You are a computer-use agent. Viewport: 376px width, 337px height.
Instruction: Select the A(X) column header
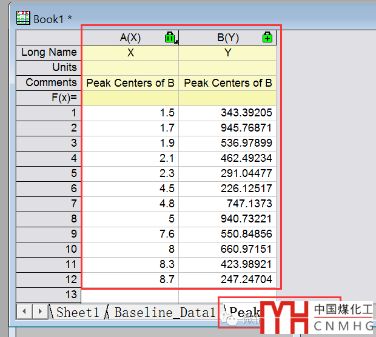[130, 38]
